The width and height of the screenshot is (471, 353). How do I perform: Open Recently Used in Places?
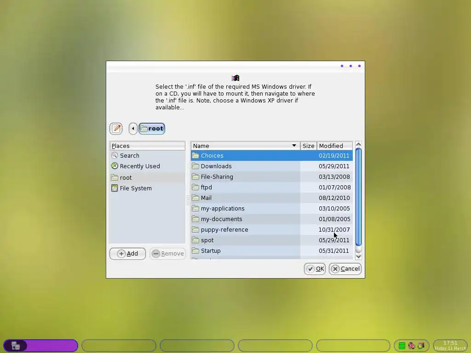147,166
